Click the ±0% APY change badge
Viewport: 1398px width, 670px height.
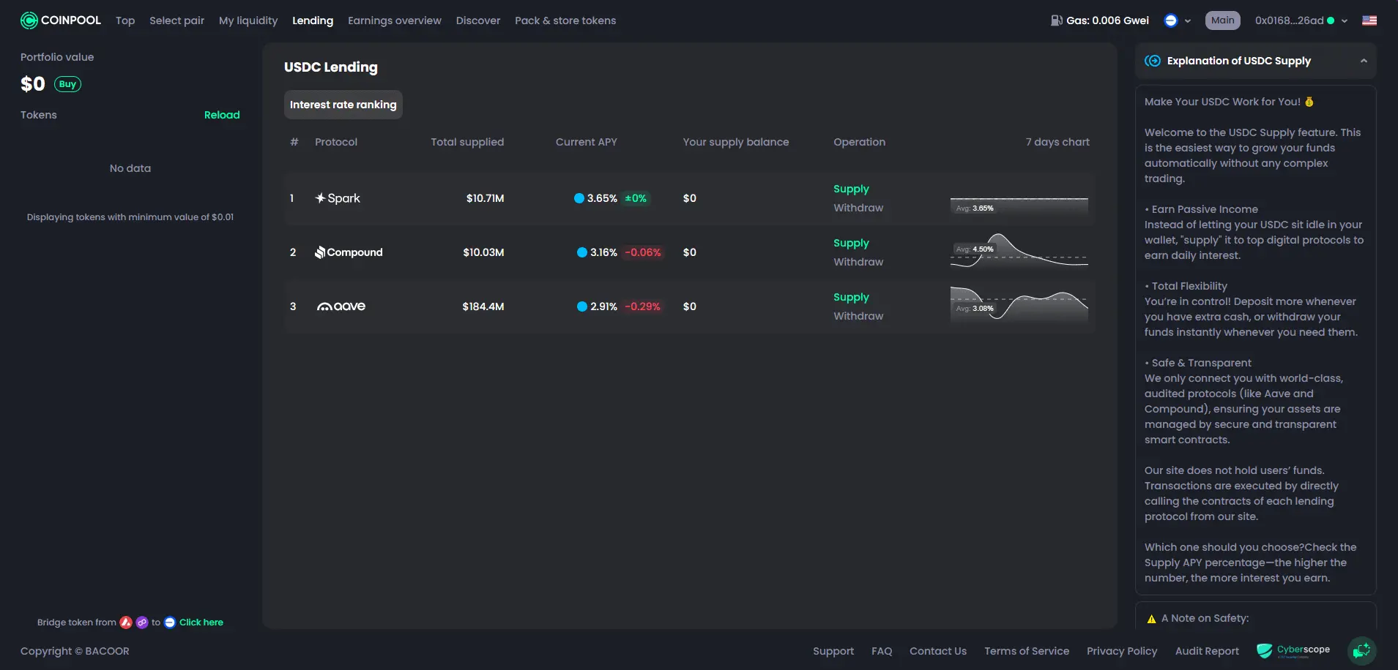636,198
